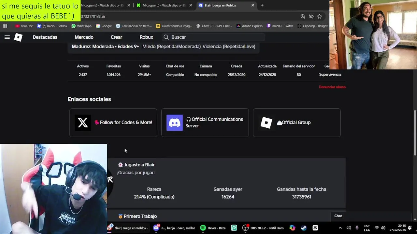
Task: Click the Activos value 2.437
Action: coord(83,75)
